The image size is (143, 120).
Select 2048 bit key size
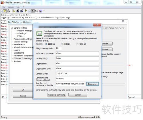[62, 44]
